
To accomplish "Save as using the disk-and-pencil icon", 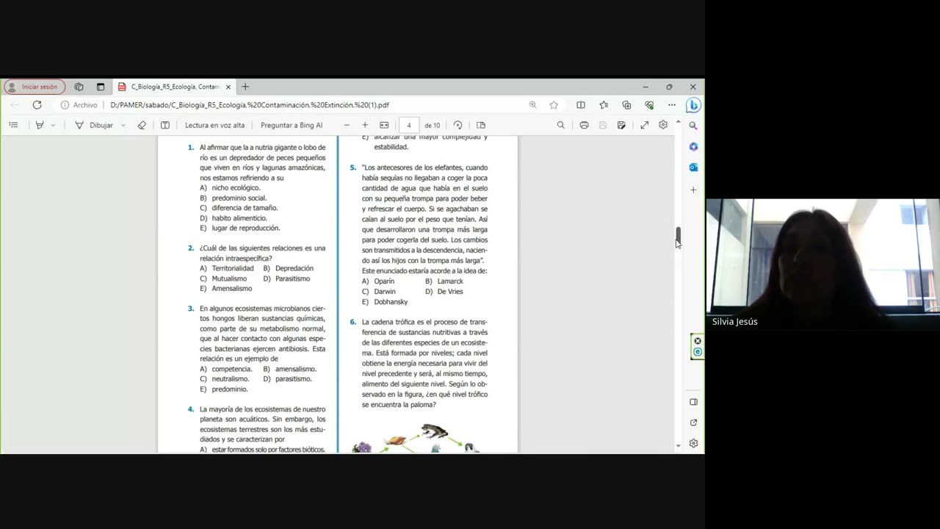I will pos(621,125).
